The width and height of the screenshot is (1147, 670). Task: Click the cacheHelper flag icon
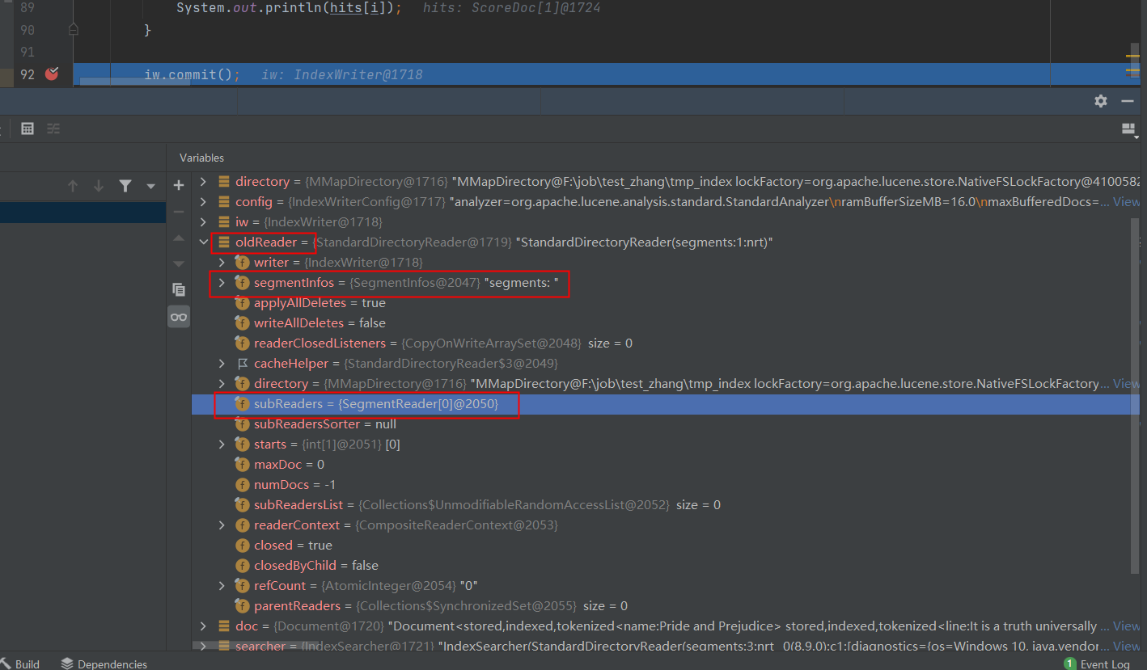point(242,364)
